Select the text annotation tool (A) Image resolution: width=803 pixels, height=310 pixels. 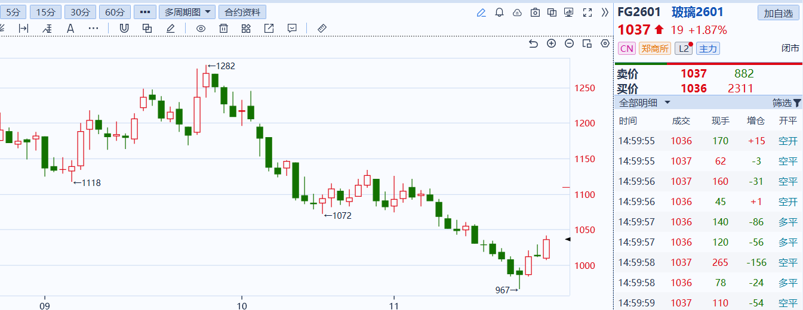[x=70, y=28]
